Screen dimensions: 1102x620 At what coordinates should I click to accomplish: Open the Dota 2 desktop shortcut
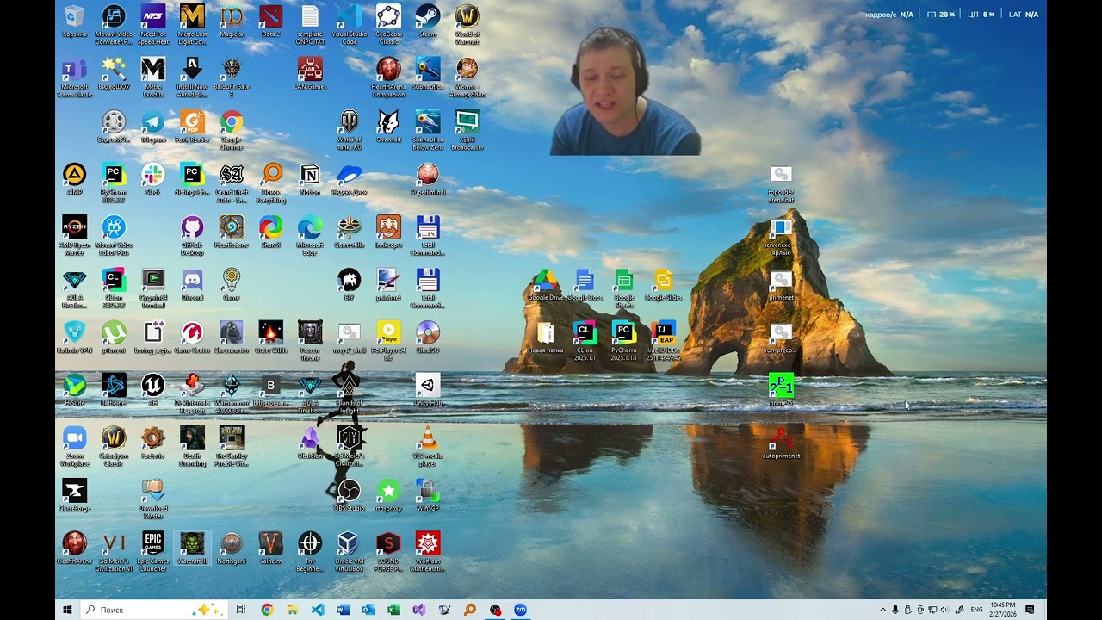tap(270, 22)
